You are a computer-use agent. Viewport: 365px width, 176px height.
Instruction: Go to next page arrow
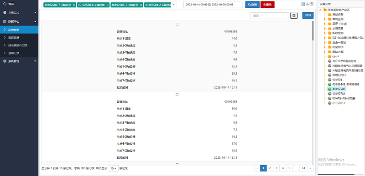tap(311, 168)
